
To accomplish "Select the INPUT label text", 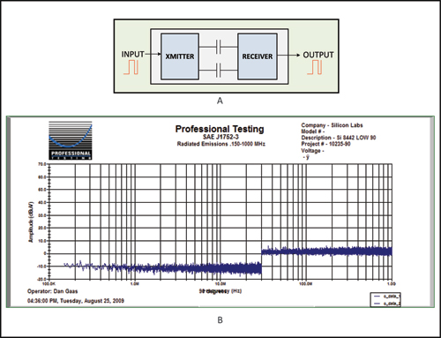I will click(x=133, y=55).
